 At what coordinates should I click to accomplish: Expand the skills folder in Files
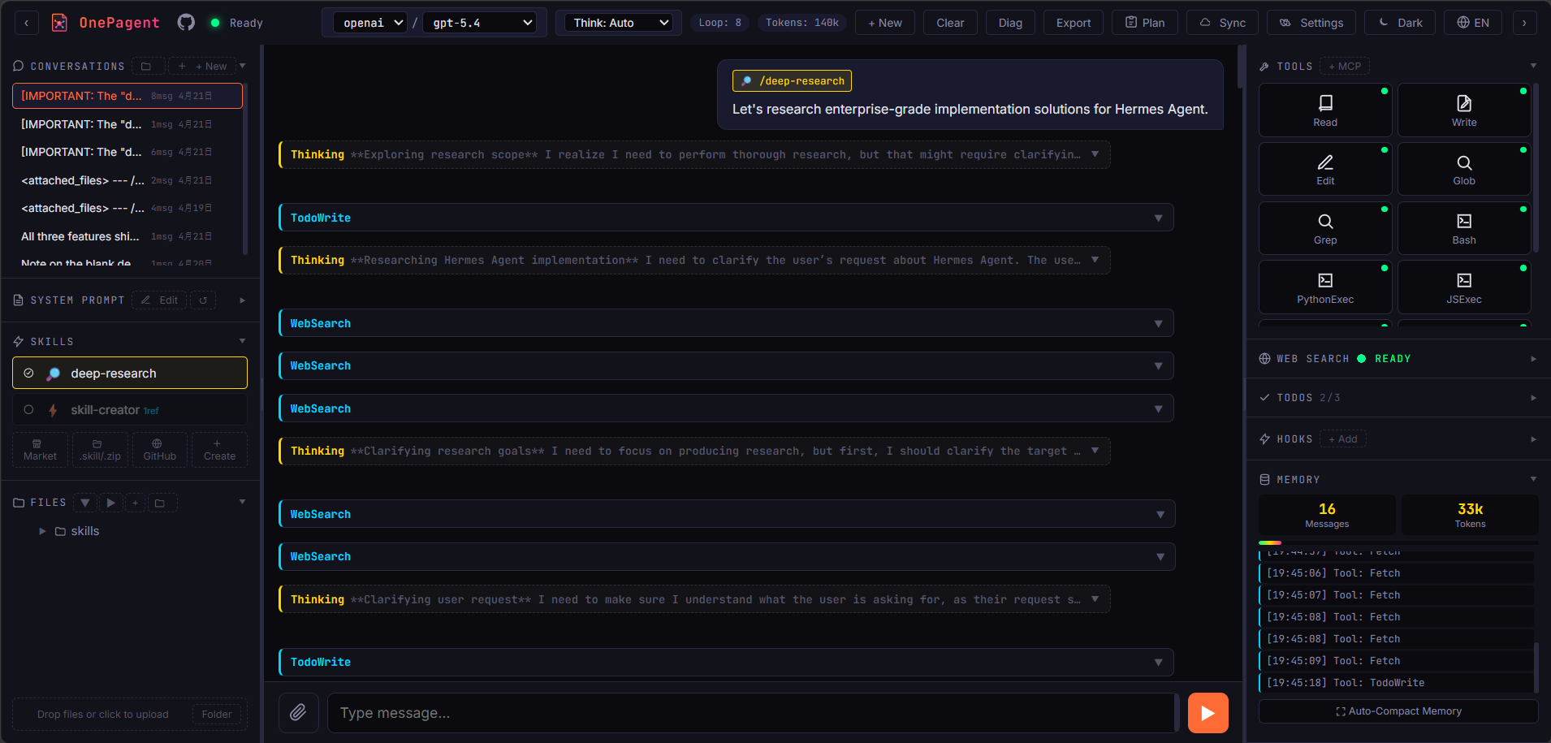42,531
